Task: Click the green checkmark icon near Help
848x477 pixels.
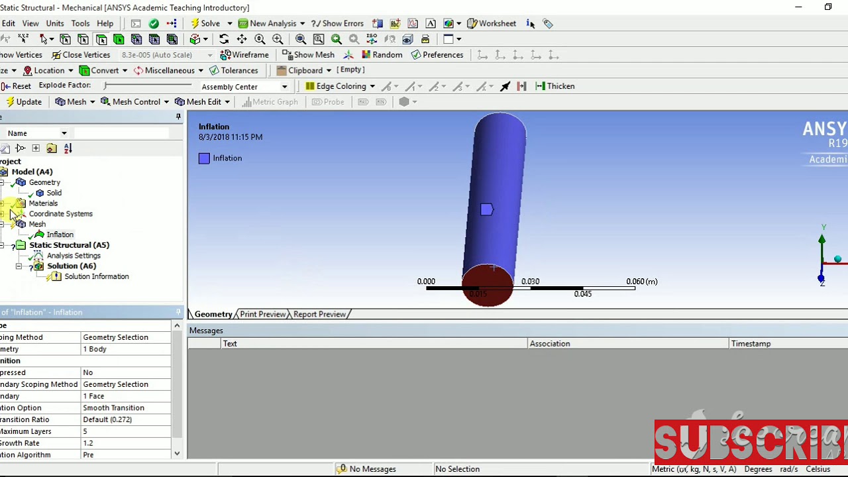Action: click(154, 23)
